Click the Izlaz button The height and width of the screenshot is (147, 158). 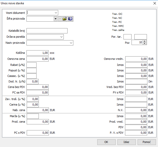pyautogui.click(x=127, y=142)
